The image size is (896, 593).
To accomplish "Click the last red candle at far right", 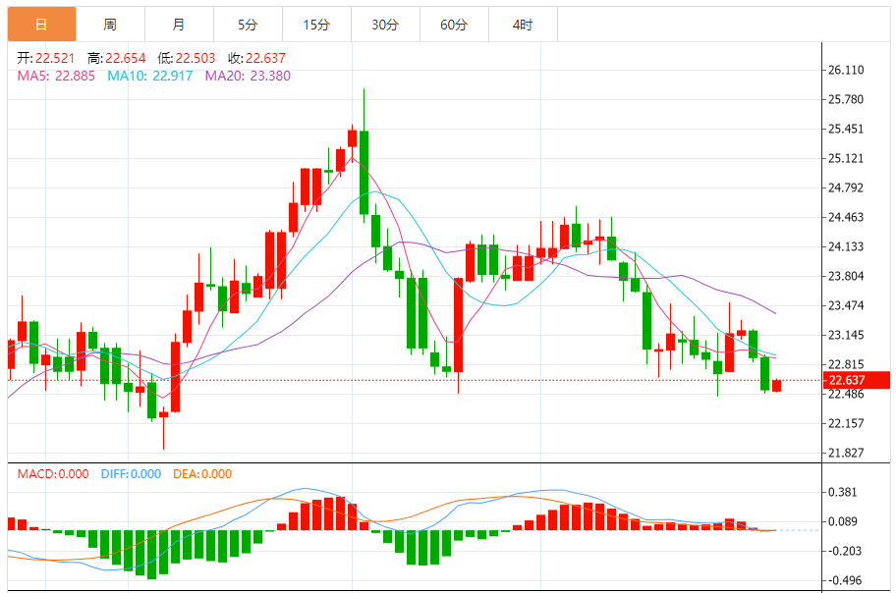I will 777,386.
